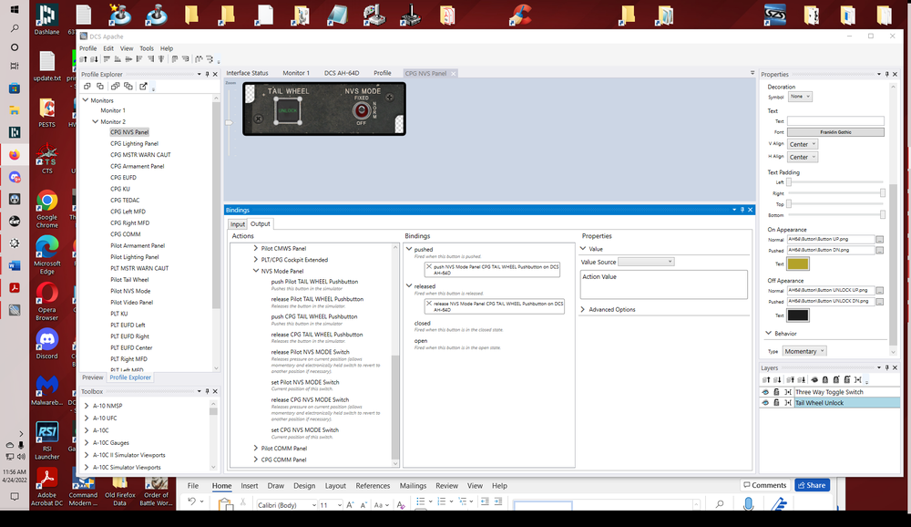Click the open-external icon in Profile Explorer toolbar
Screen dimensions: 911x527
click(143, 87)
